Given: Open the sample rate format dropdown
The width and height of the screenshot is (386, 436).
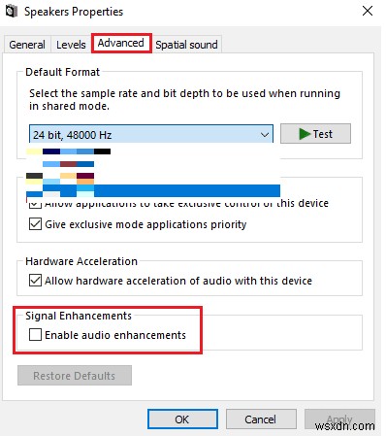Looking at the screenshot, I should pyautogui.click(x=151, y=134).
